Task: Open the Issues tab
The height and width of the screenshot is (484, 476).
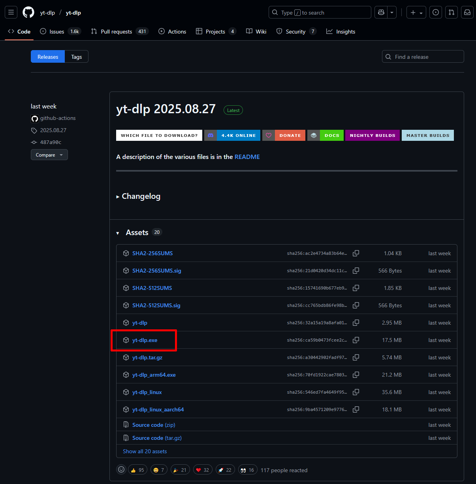Action: pyautogui.click(x=56, y=32)
